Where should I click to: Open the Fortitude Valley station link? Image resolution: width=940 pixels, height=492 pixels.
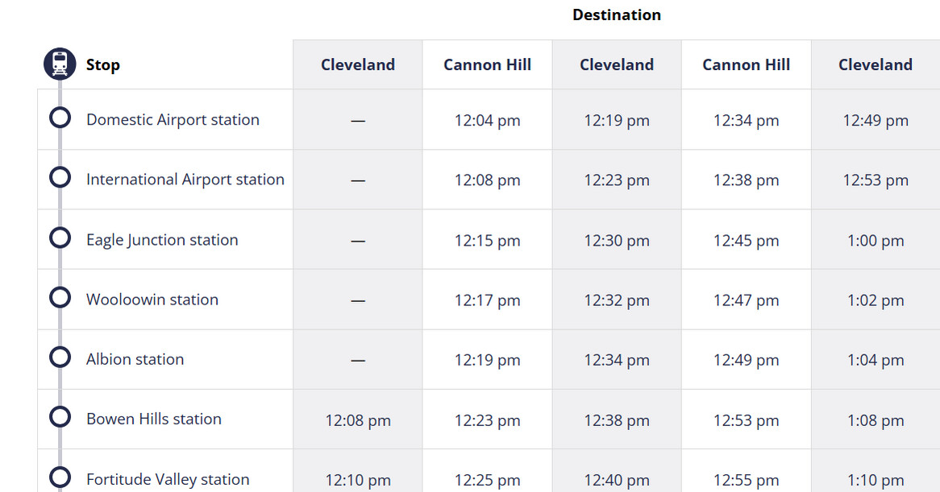pyautogui.click(x=168, y=479)
